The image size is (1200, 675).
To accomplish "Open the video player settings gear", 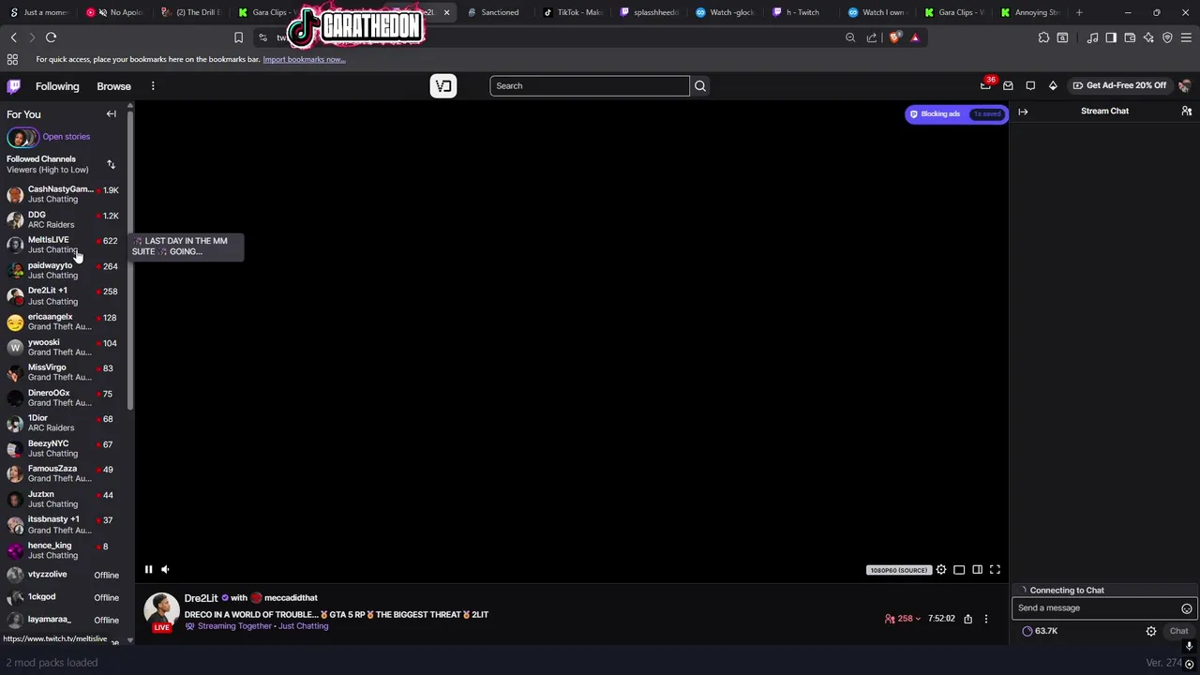I will point(941,569).
